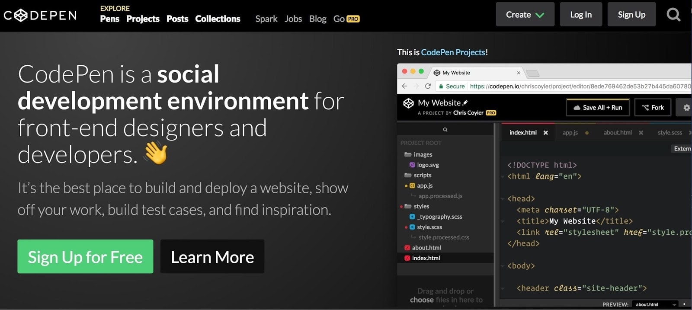The width and height of the screenshot is (692, 310).
Task: Fork the My Website project
Action: [653, 108]
